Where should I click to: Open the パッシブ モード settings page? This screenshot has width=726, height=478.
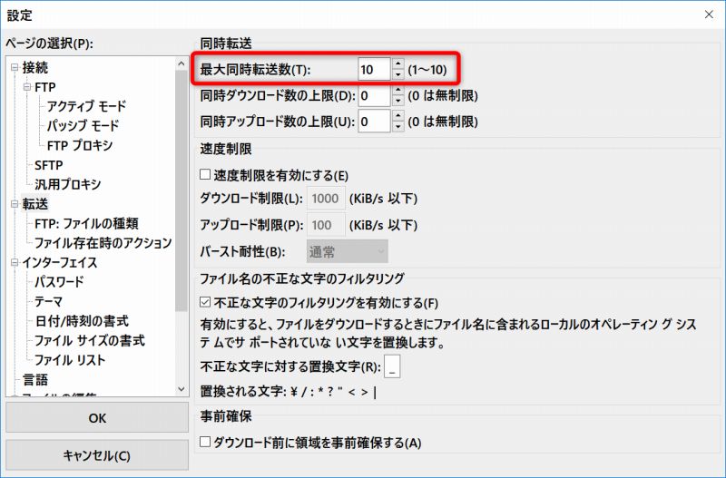click(x=83, y=126)
